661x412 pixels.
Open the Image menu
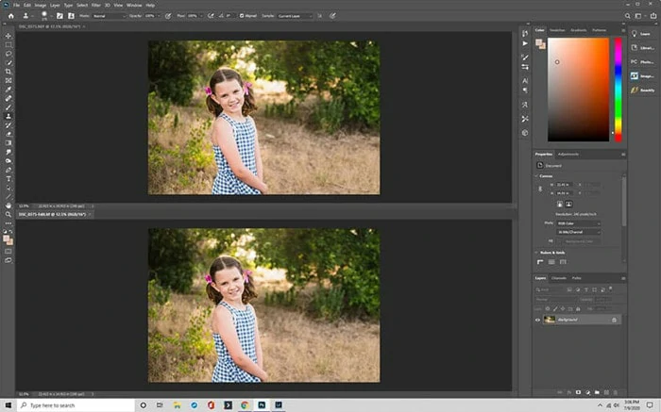(x=40, y=5)
